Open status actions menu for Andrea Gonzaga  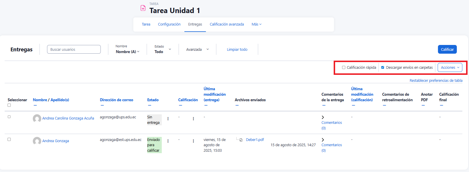click(168, 141)
